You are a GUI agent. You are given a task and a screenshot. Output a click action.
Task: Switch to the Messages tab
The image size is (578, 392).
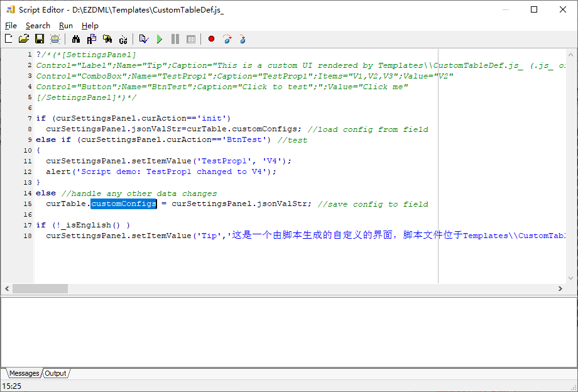[24, 373]
